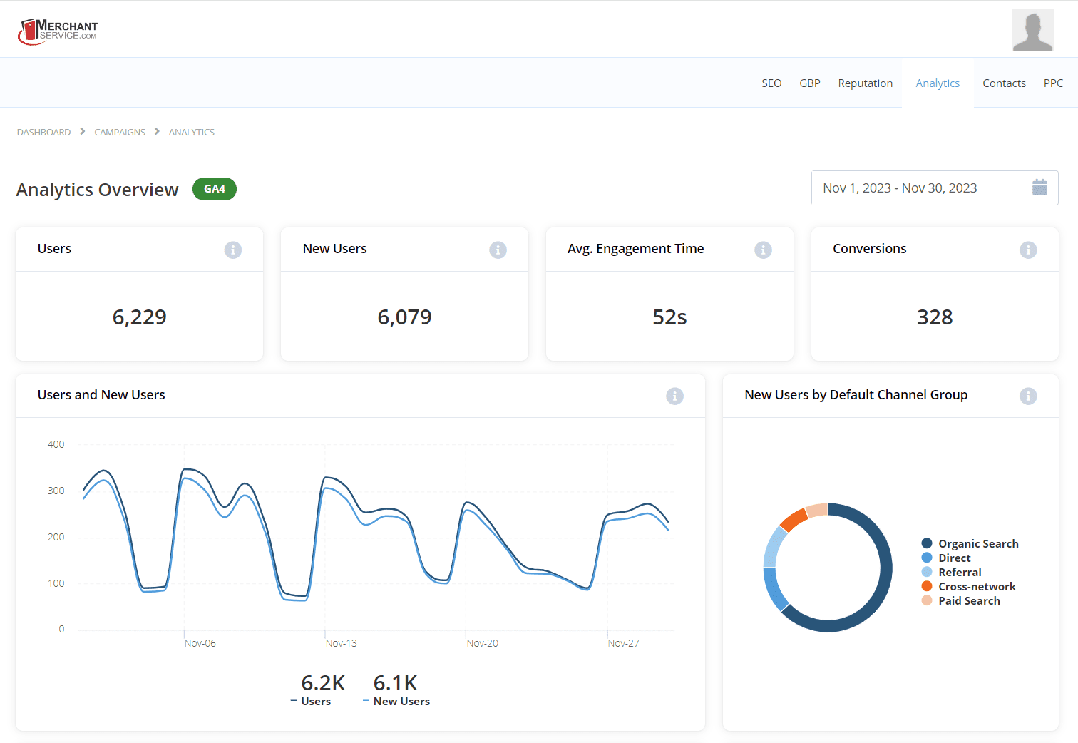Click the info icon on the Conversions card
The image size is (1078, 743).
[1028, 250]
